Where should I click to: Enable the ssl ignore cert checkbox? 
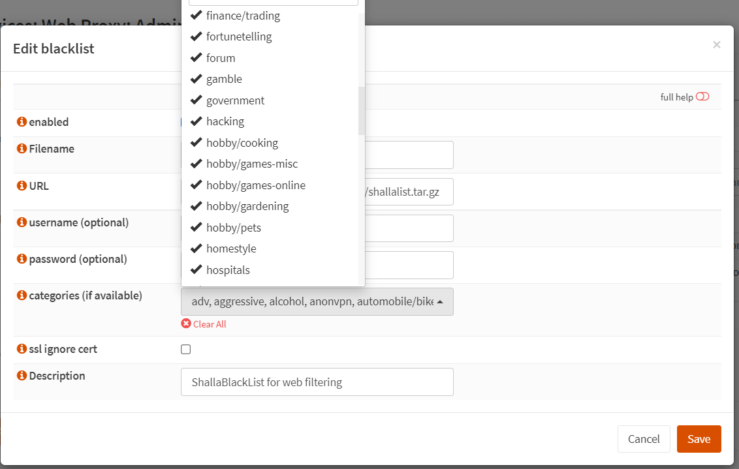(186, 350)
